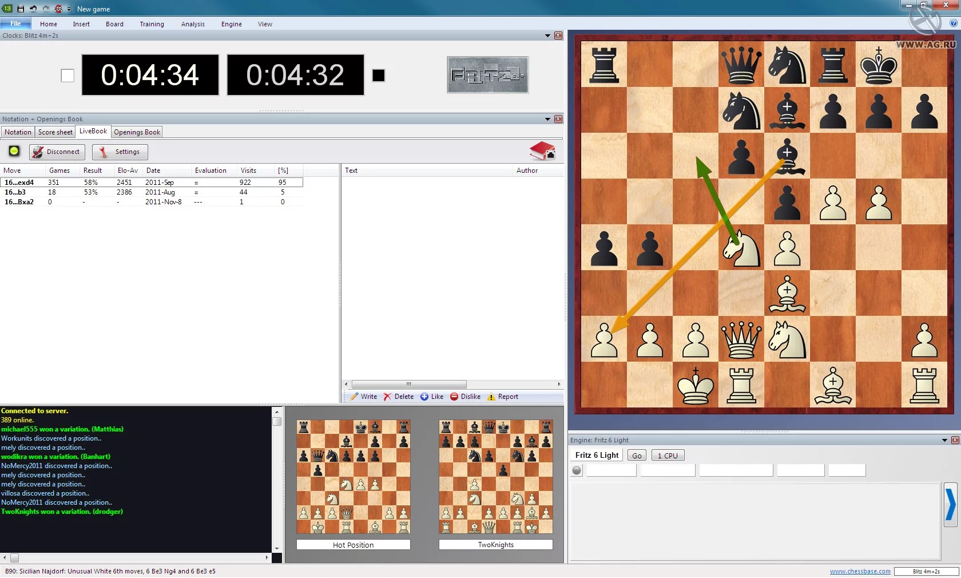961x578 pixels.
Task: Click the green connection status light
Action: coord(14,151)
